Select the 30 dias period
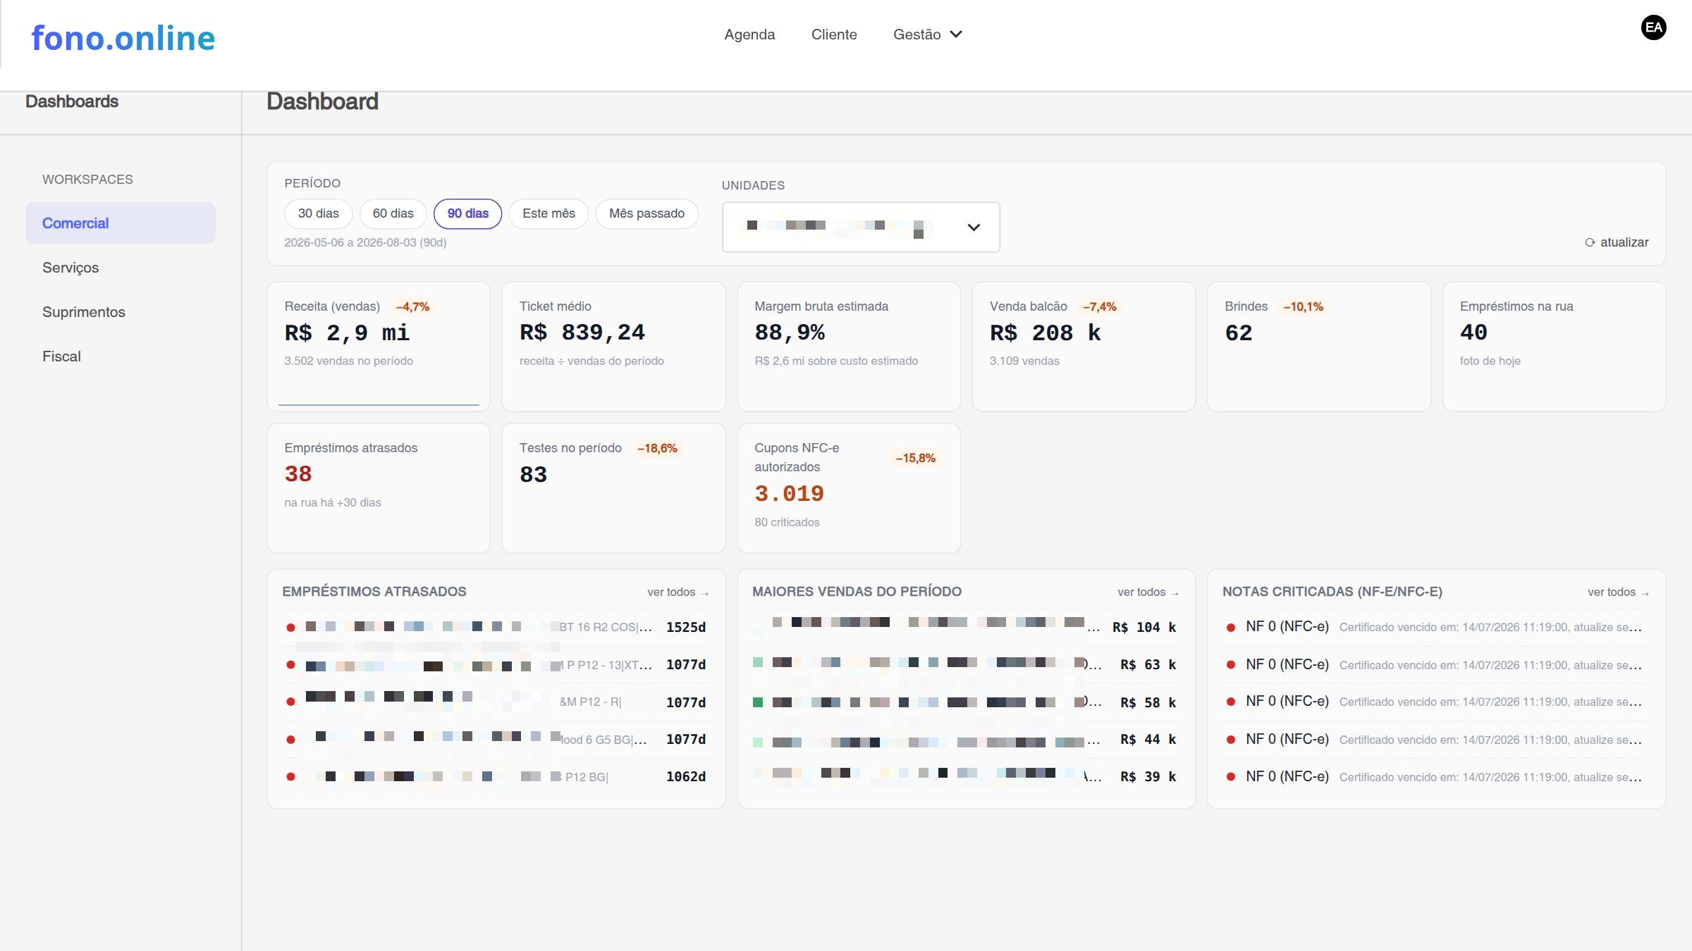 coord(318,213)
